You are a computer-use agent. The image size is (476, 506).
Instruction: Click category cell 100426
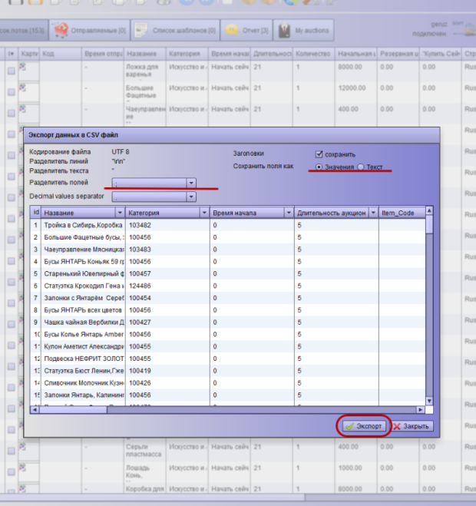coord(167,382)
